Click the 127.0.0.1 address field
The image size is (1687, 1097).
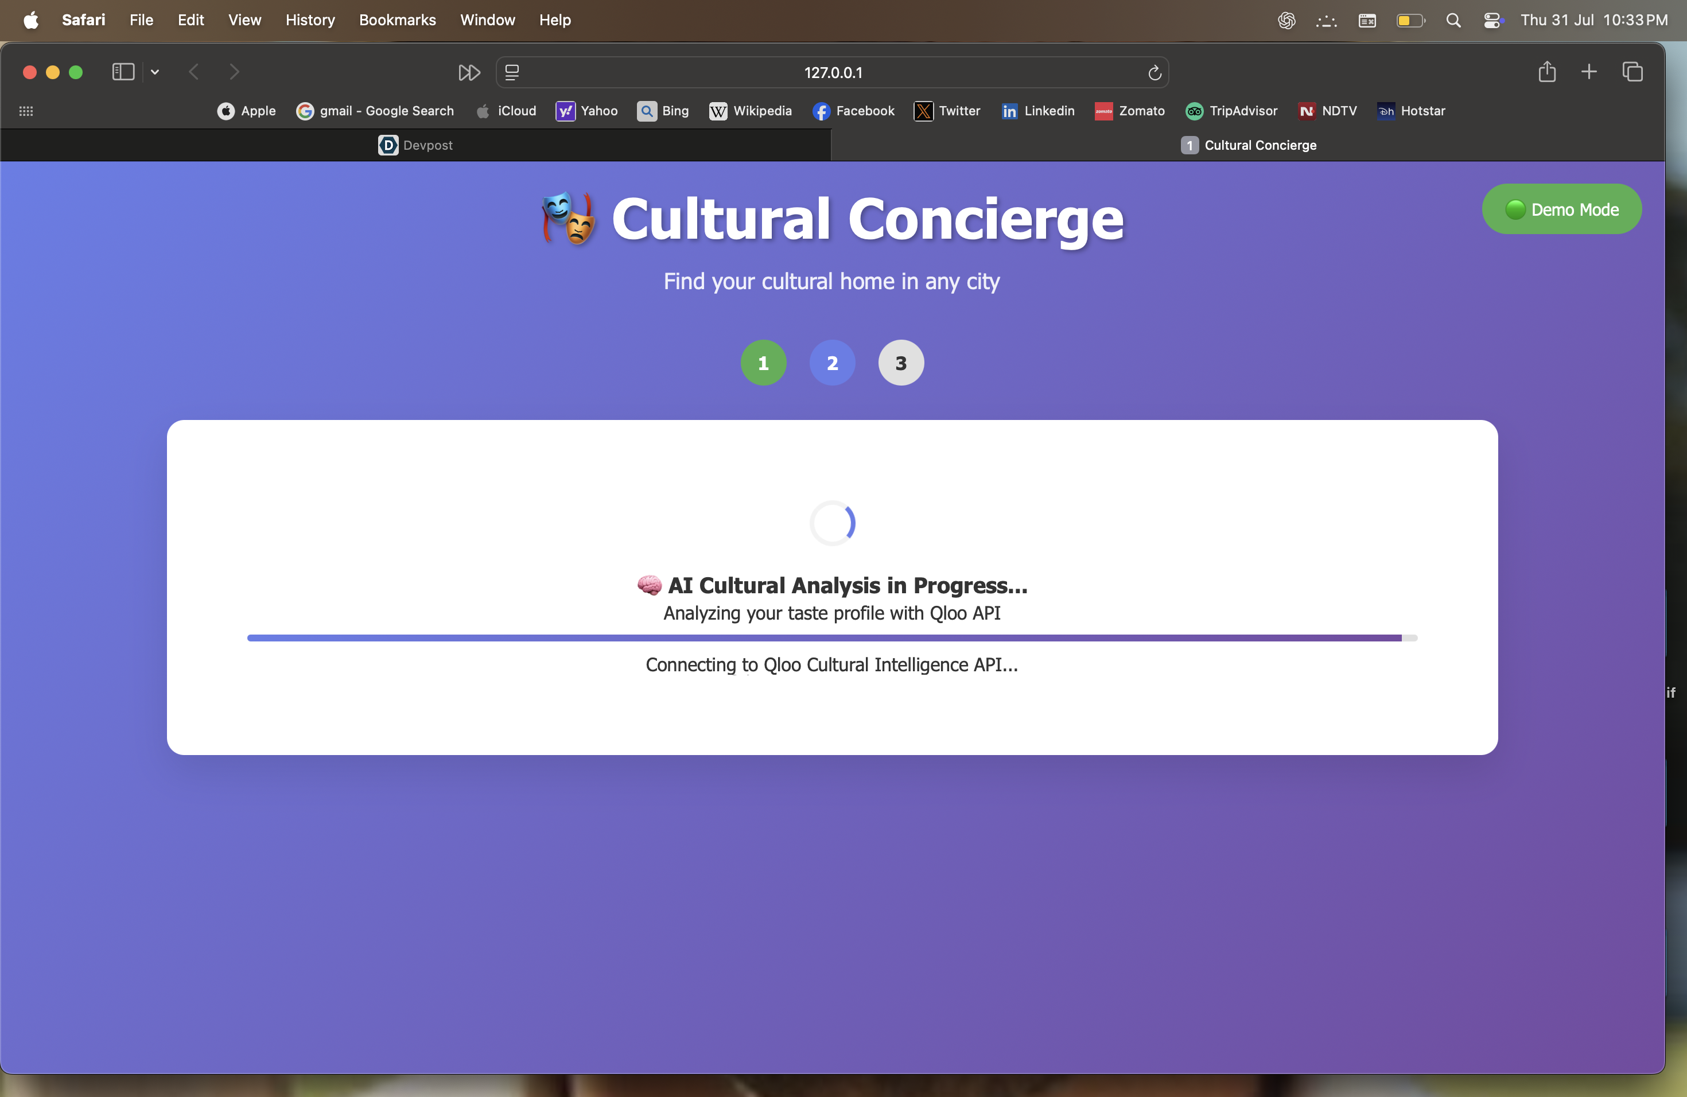832,72
